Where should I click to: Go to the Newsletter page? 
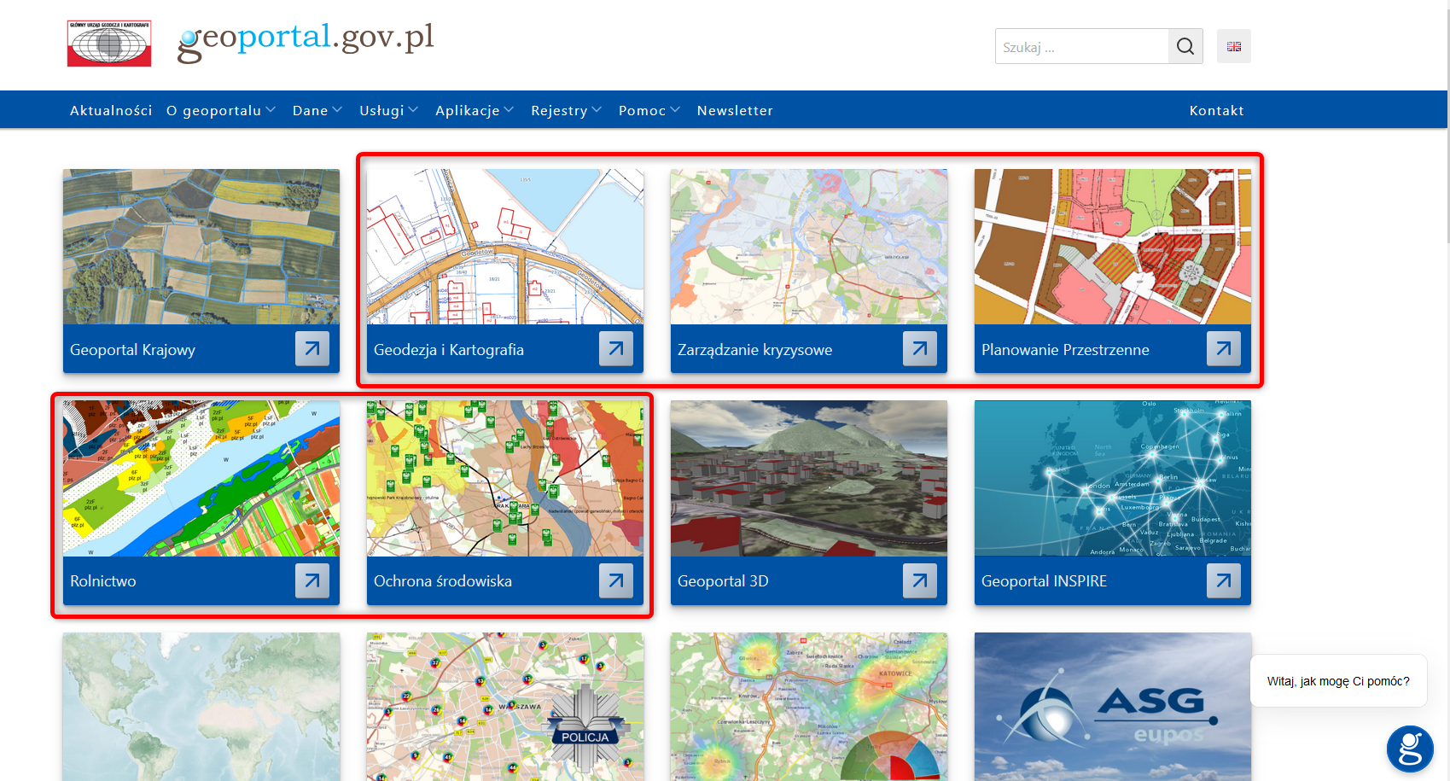pyautogui.click(x=735, y=110)
